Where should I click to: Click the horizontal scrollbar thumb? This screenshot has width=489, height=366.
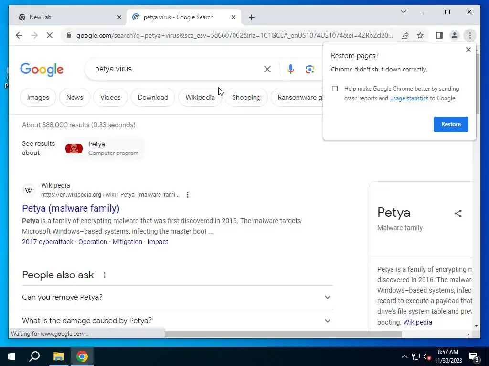pos(283,334)
